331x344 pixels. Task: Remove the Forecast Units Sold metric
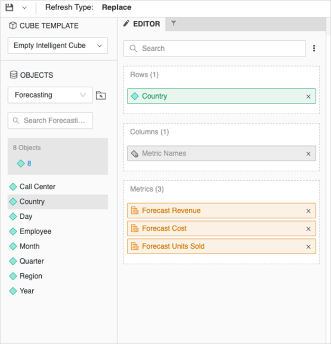point(308,247)
